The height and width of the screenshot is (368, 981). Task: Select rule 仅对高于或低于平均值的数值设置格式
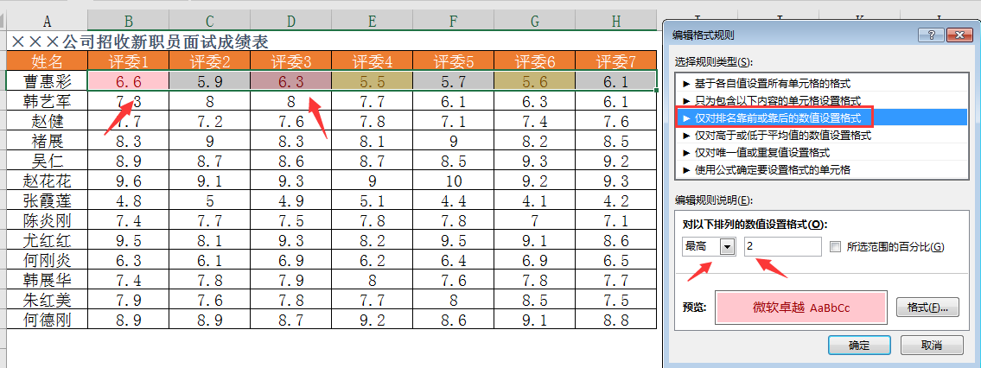tap(821, 135)
